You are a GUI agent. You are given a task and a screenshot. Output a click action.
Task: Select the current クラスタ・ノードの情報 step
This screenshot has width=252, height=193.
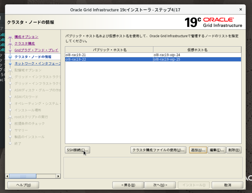coord(33,57)
